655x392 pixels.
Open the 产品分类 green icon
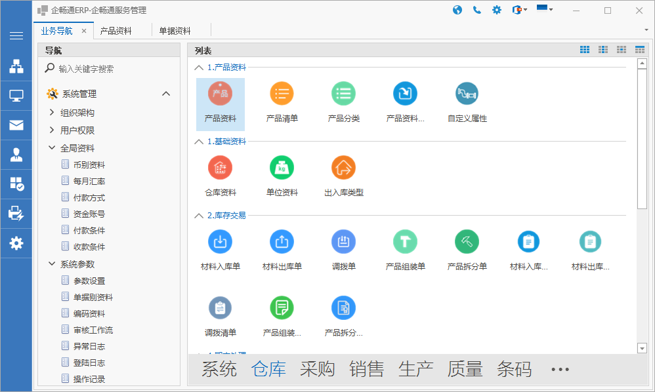[343, 94]
